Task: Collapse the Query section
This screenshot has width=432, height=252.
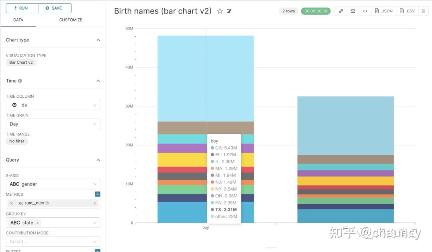Action: click(98, 160)
